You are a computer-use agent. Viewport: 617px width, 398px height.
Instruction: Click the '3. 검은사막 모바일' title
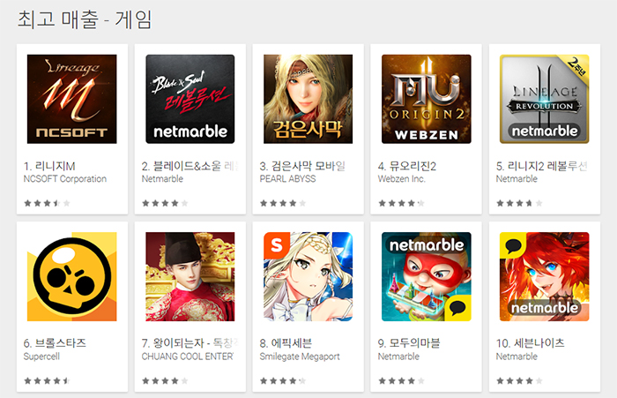(x=302, y=166)
